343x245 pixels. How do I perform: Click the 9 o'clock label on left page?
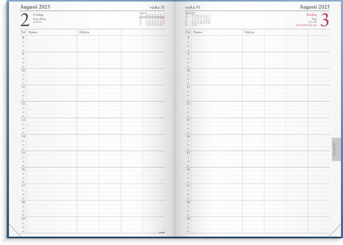[x=23, y=54]
